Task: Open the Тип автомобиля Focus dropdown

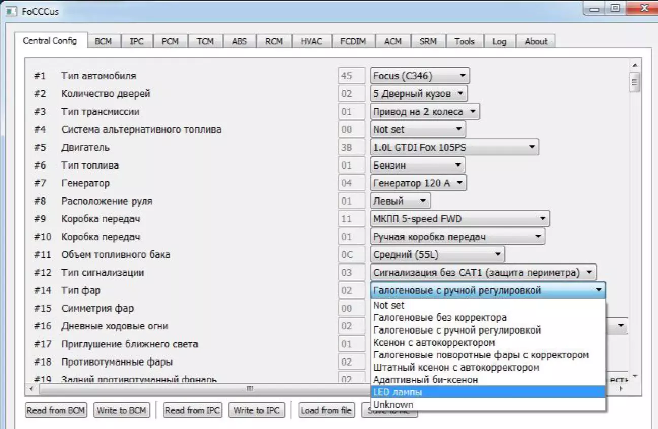Action: [x=419, y=76]
